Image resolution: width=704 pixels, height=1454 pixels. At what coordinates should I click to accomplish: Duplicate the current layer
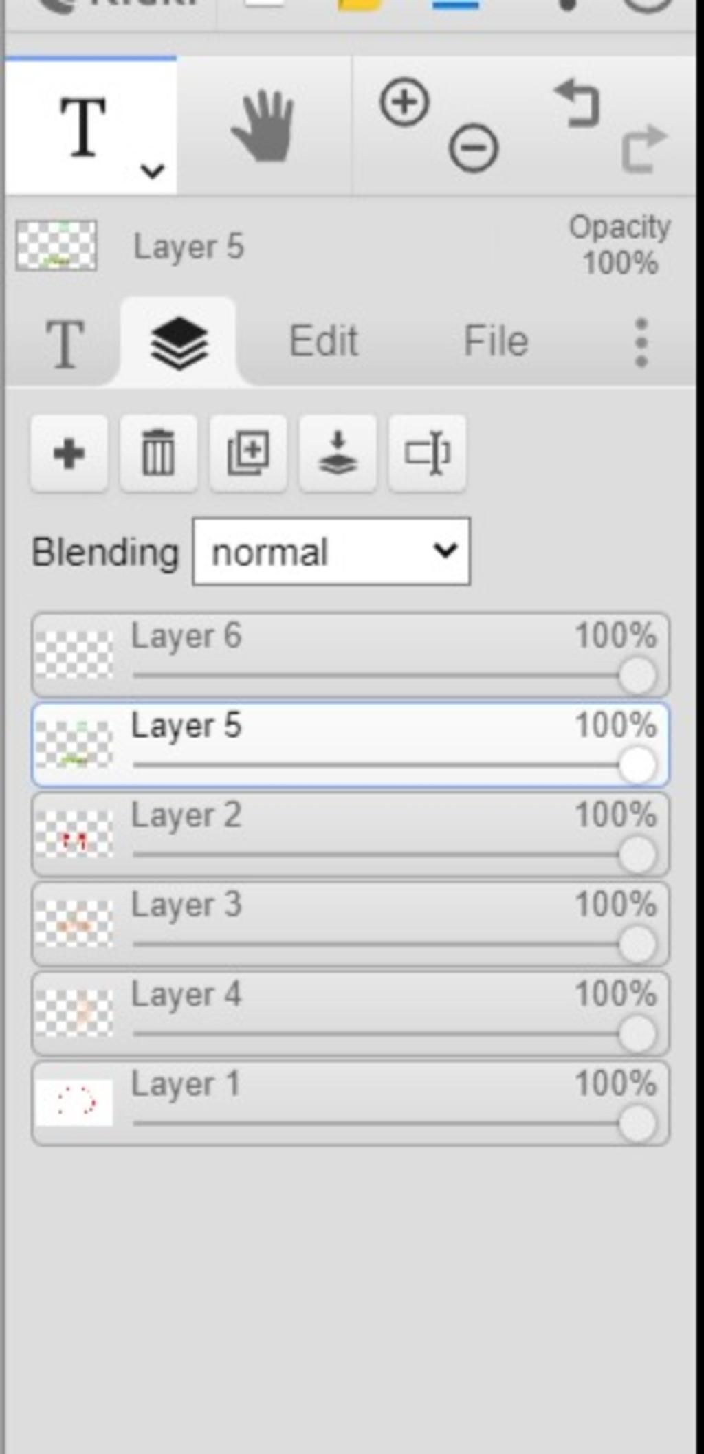pos(248,454)
